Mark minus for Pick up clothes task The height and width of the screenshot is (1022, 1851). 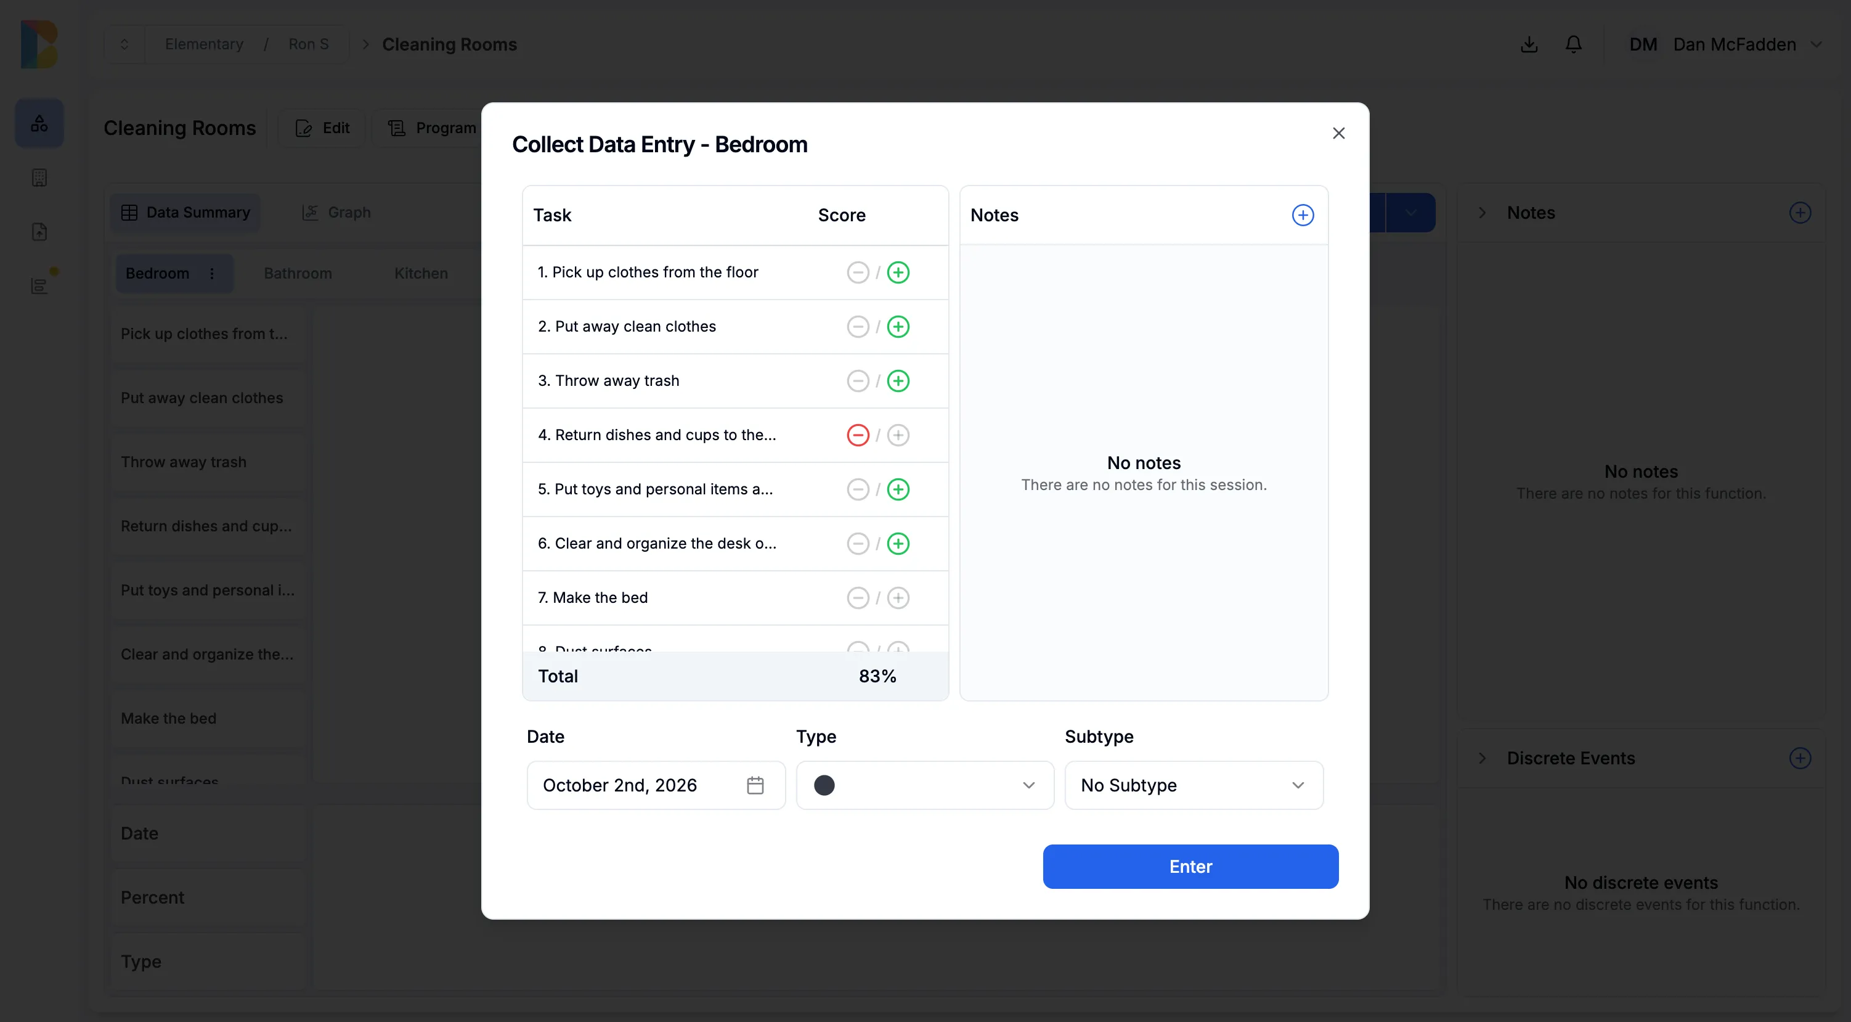click(858, 272)
